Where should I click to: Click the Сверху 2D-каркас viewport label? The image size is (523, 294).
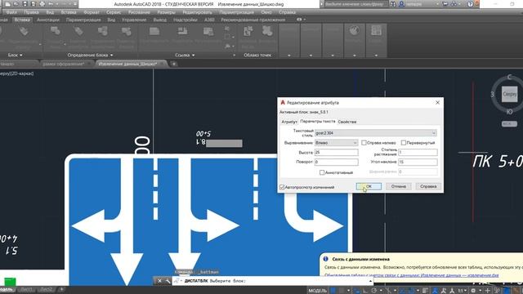pos(16,73)
